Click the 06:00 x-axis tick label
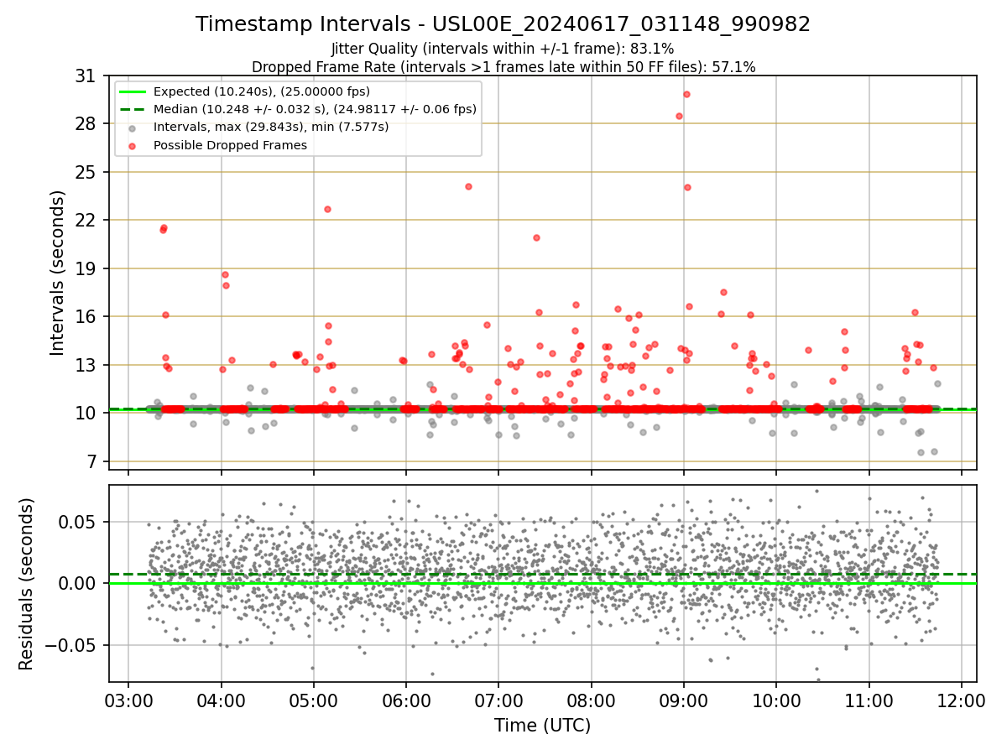The width and height of the screenshot is (1007, 755). tap(406, 700)
